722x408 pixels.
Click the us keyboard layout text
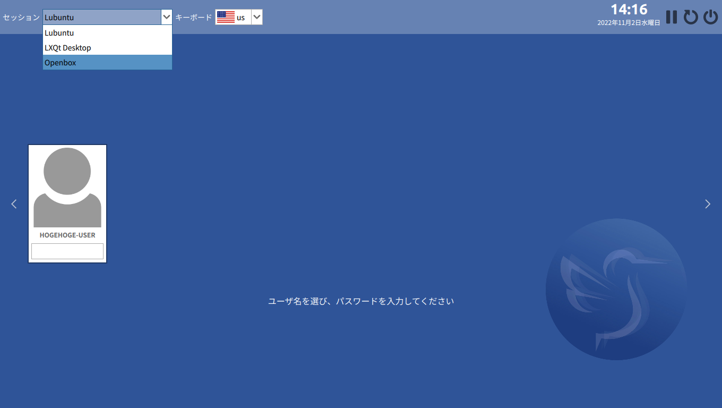(x=241, y=18)
